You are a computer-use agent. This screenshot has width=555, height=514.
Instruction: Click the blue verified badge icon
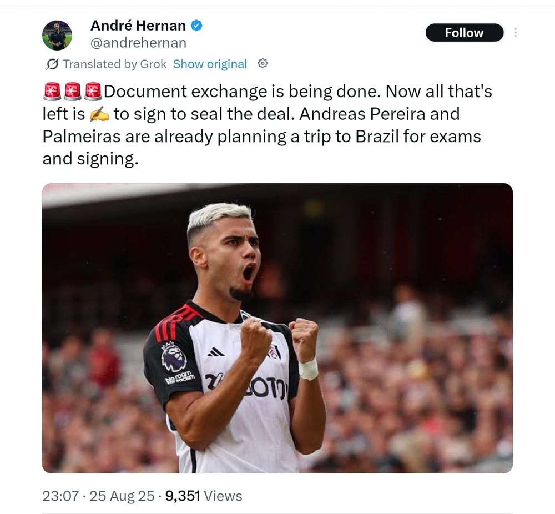coord(196,26)
